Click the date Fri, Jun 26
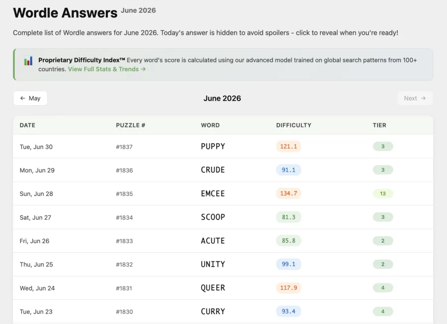Viewport: 447px width, 324px height. (x=34, y=241)
